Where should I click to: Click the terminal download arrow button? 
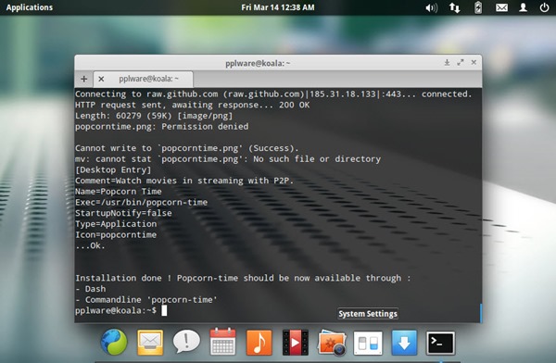pos(447,62)
